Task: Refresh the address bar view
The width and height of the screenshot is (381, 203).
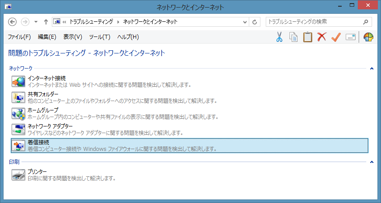Action: coord(255,22)
